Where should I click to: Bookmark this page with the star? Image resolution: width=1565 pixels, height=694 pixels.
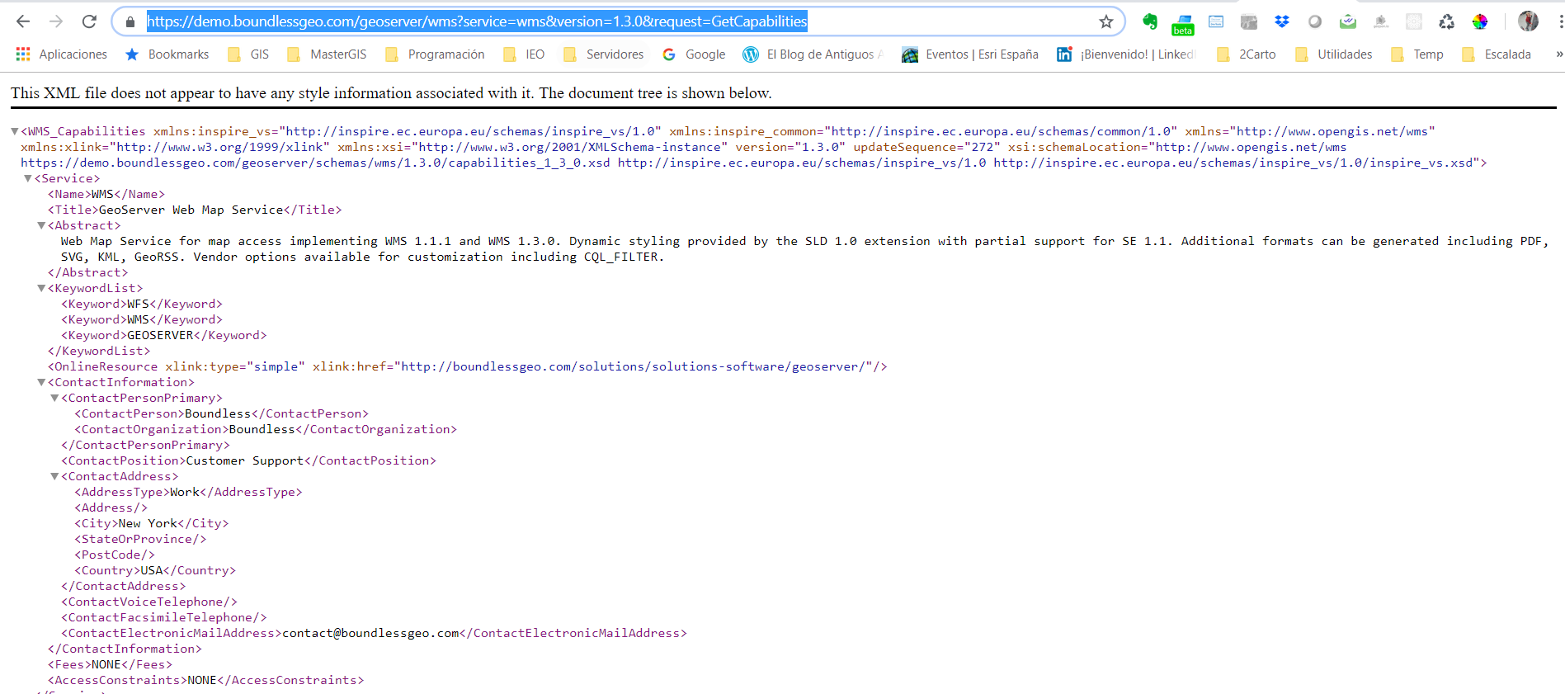point(1106,22)
